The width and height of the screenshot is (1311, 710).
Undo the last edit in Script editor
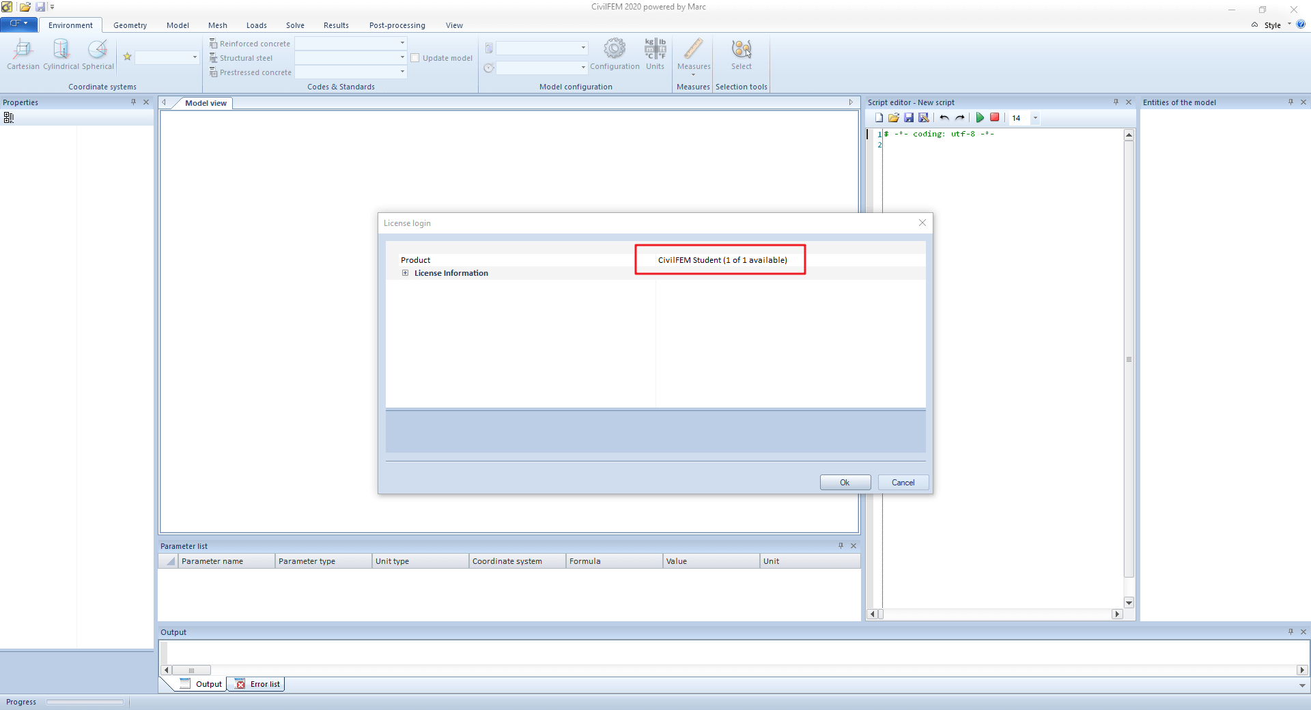944,118
